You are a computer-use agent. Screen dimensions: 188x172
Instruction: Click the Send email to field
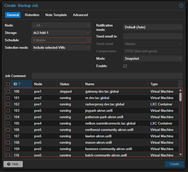153,36
